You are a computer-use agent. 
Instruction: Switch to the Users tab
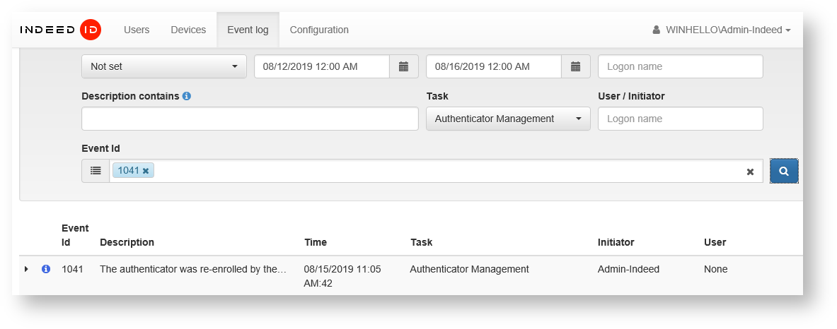point(137,30)
